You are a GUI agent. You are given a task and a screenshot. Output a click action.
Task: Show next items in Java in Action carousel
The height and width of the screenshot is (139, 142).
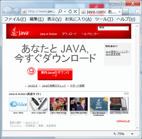click(128, 94)
